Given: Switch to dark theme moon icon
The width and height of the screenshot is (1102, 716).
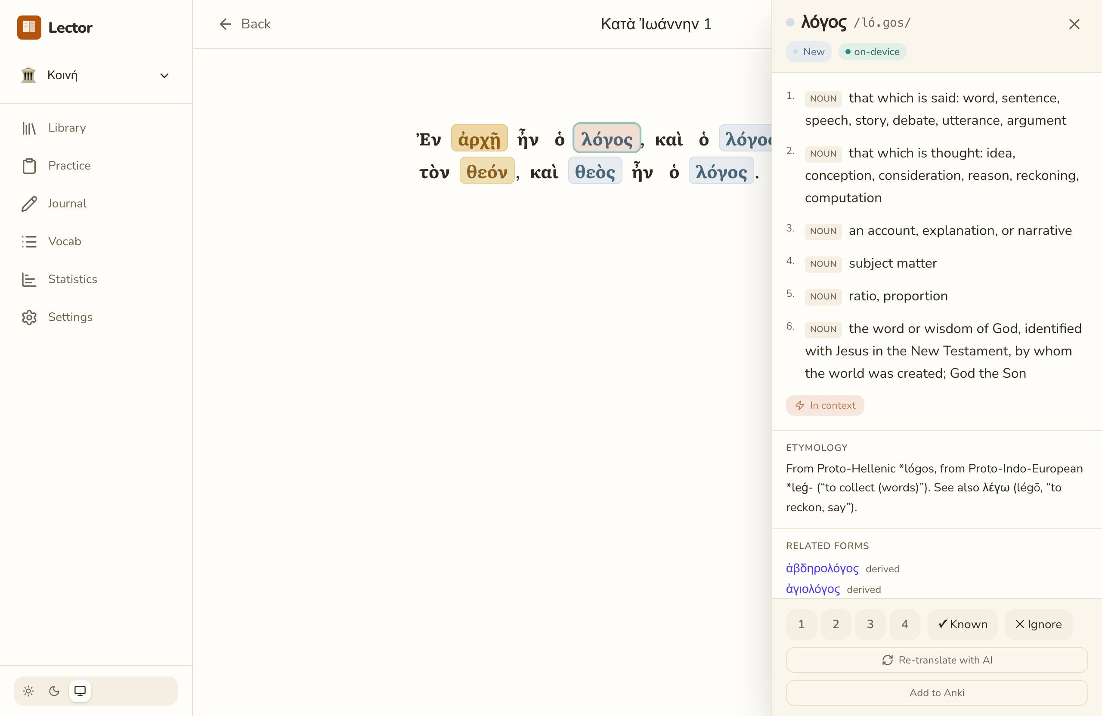Looking at the screenshot, I should tap(54, 691).
